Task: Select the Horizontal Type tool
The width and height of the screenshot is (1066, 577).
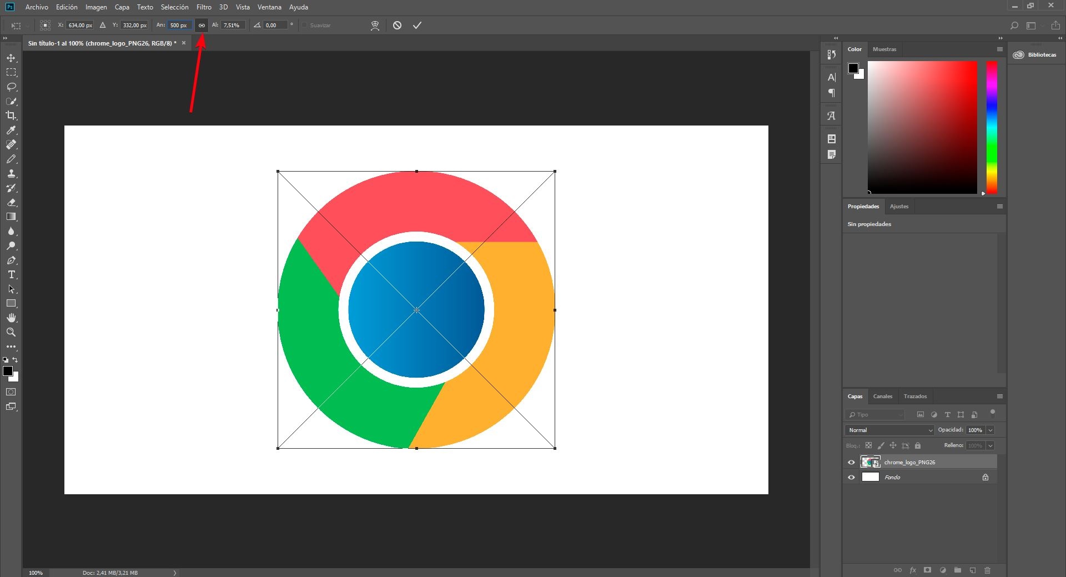Action: (11, 275)
